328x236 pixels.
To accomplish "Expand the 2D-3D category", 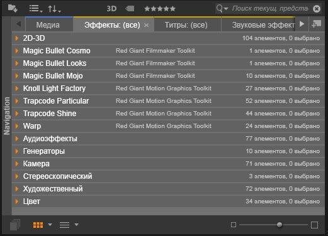I will point(17,38).
